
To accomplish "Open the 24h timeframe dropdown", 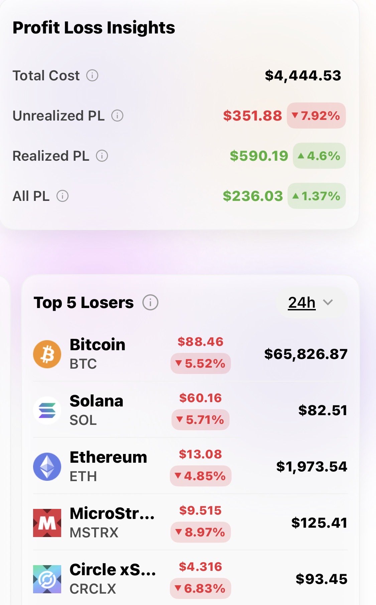I will click(302, 303).
